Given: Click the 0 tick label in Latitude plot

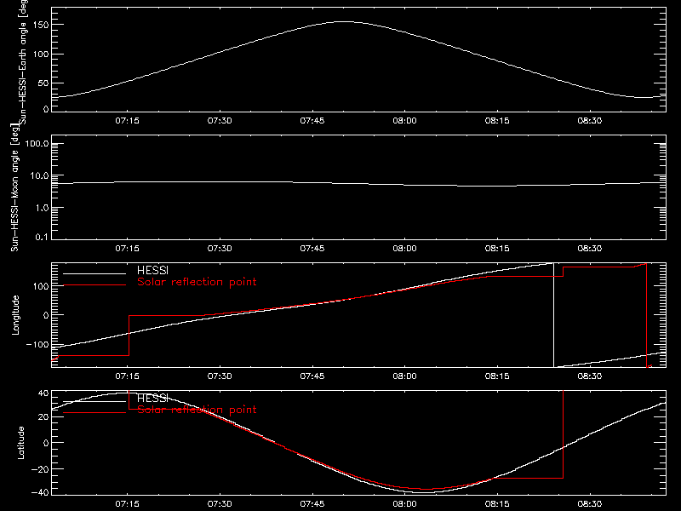Looking at the screenshot, I should (46, 443).
